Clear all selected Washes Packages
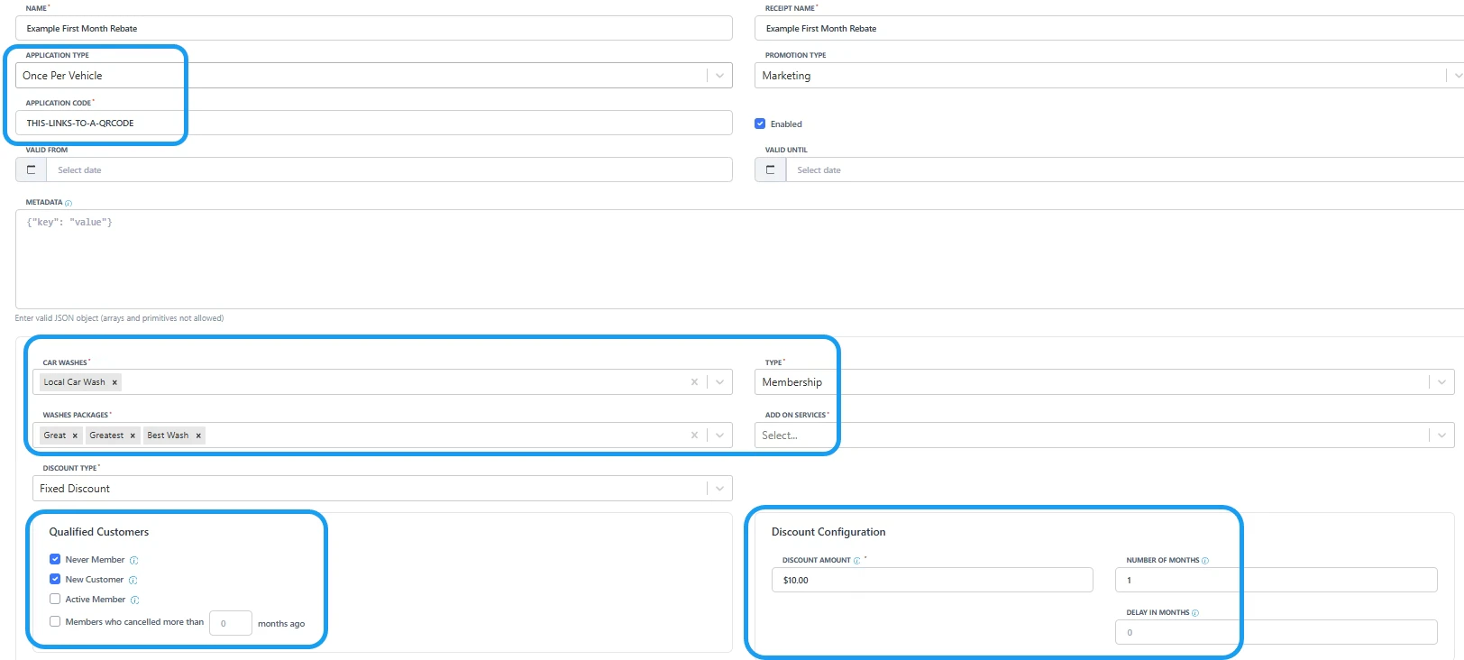Viewport: 1464px width, 660px height. (x=694, y=435)
